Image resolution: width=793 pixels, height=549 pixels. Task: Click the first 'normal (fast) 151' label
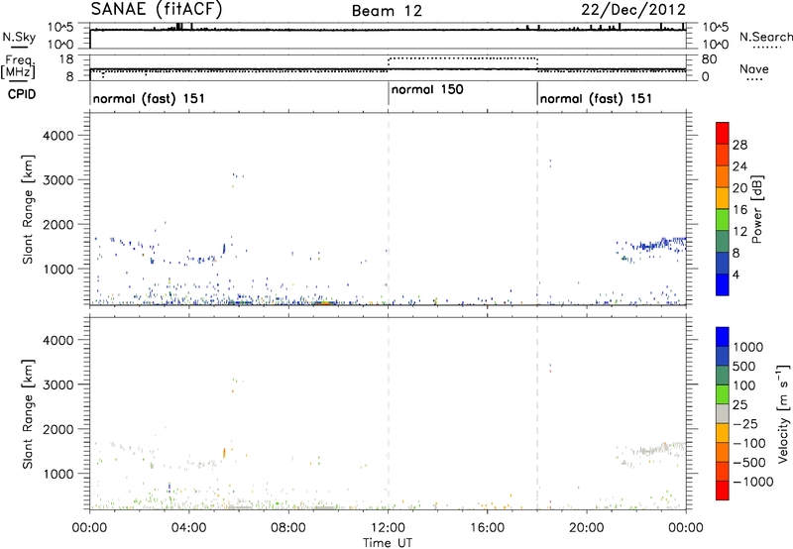(x=149, y=98)
